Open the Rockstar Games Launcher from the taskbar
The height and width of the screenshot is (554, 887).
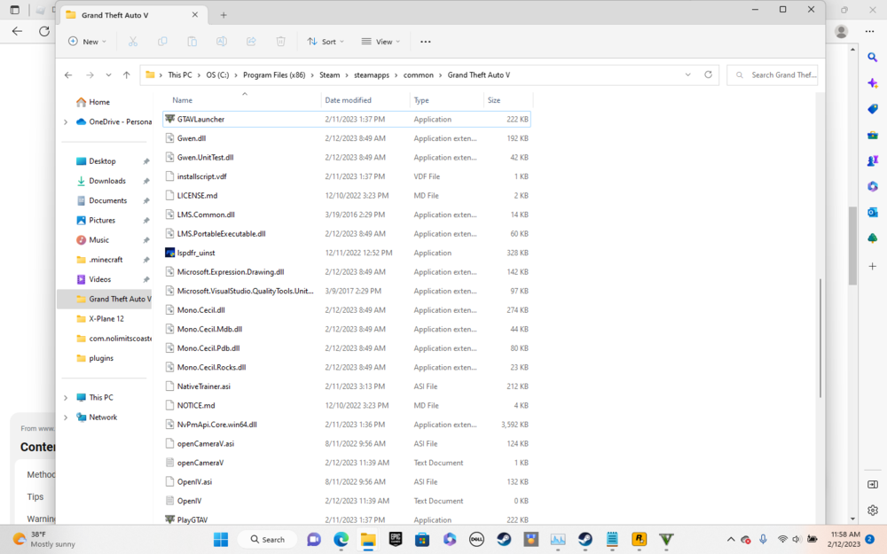click(x=639, y=538)
